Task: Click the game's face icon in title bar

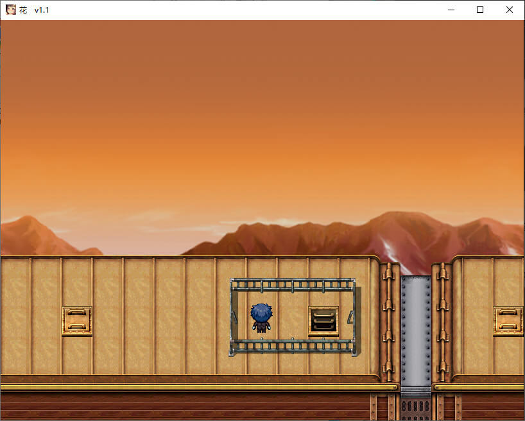Action: coord(11,10)
